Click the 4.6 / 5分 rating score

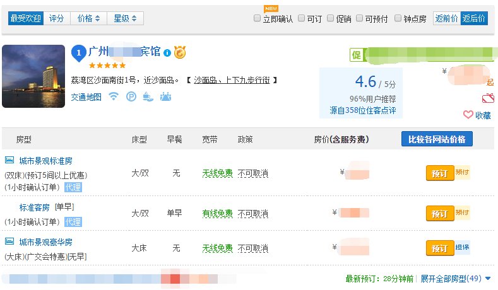tap(376, 82)
